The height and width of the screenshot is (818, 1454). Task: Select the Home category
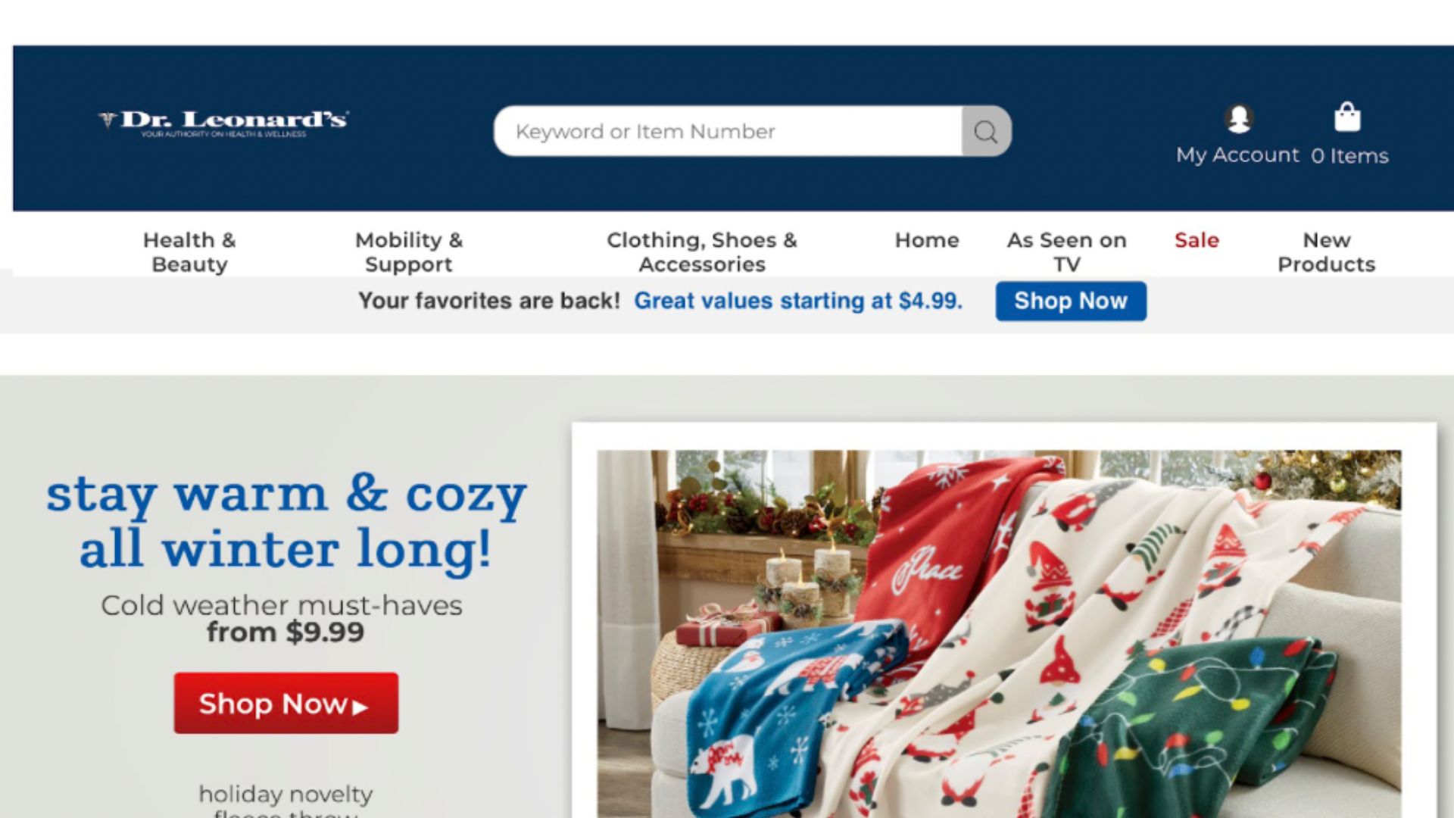tap(927, 240)
